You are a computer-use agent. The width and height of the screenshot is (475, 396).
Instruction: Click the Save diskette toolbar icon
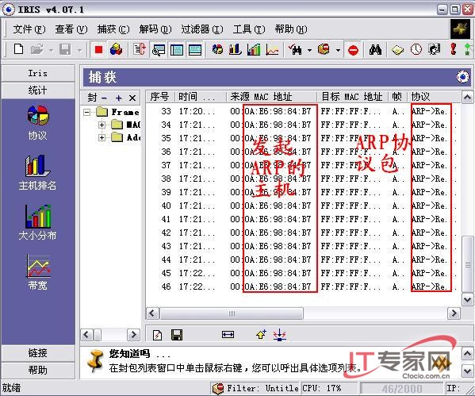tap(65, 49)
